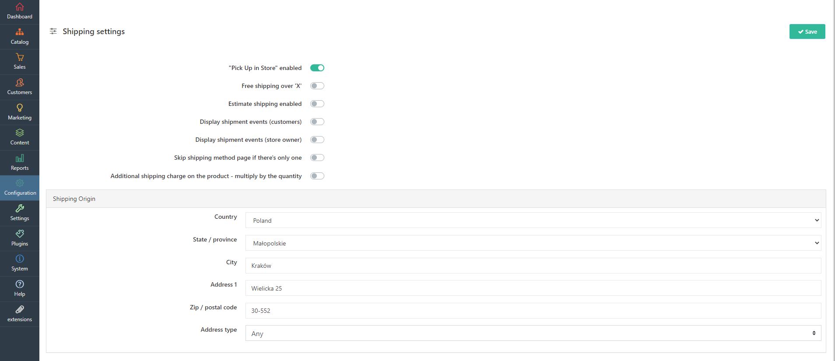Open the Customers people icon

20,82
